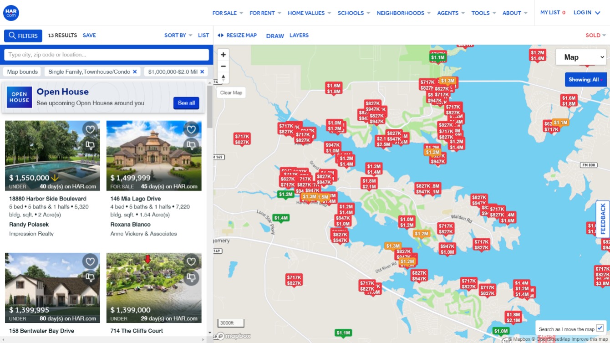This screenshot has width=610, height=343.
Task: Expand the Neighborhoods menu
Action: coord(403,13)
